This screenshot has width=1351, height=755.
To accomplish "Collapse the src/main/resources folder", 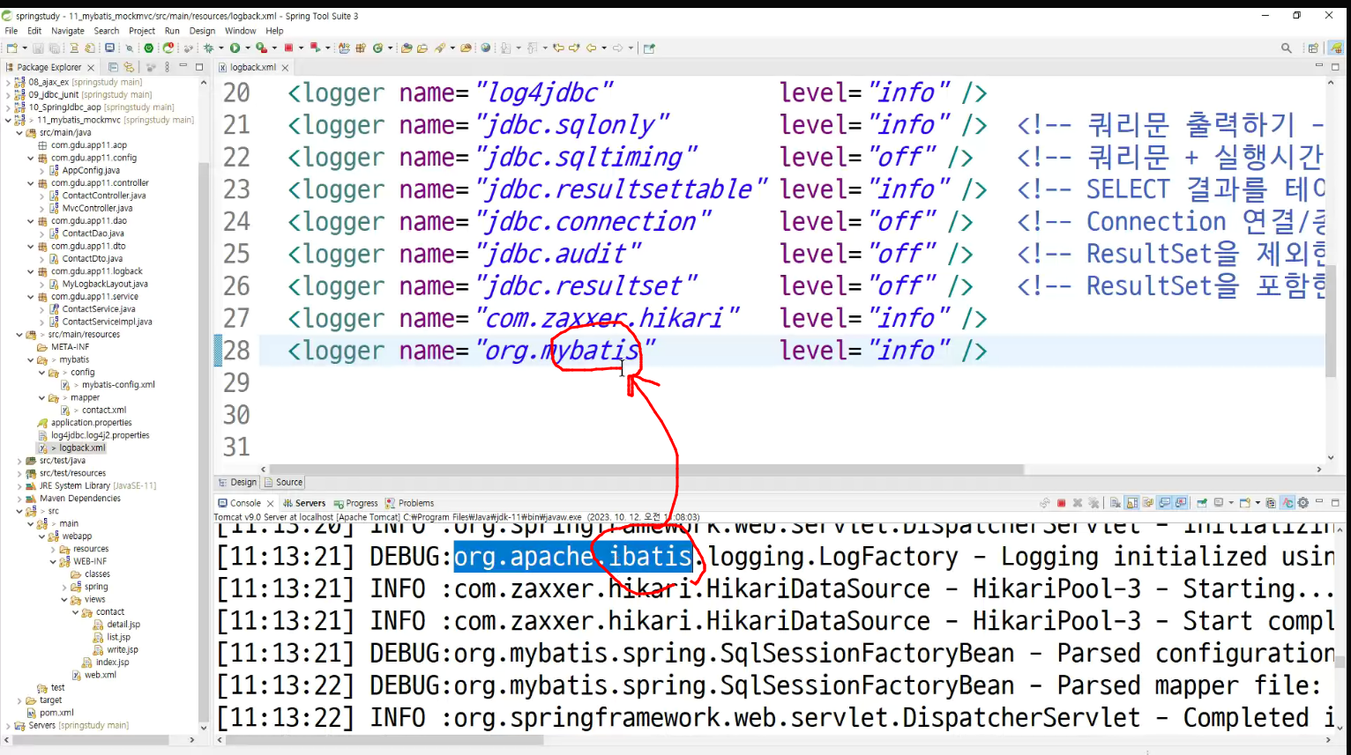I will pyautogui.click(x=19, y=335).
